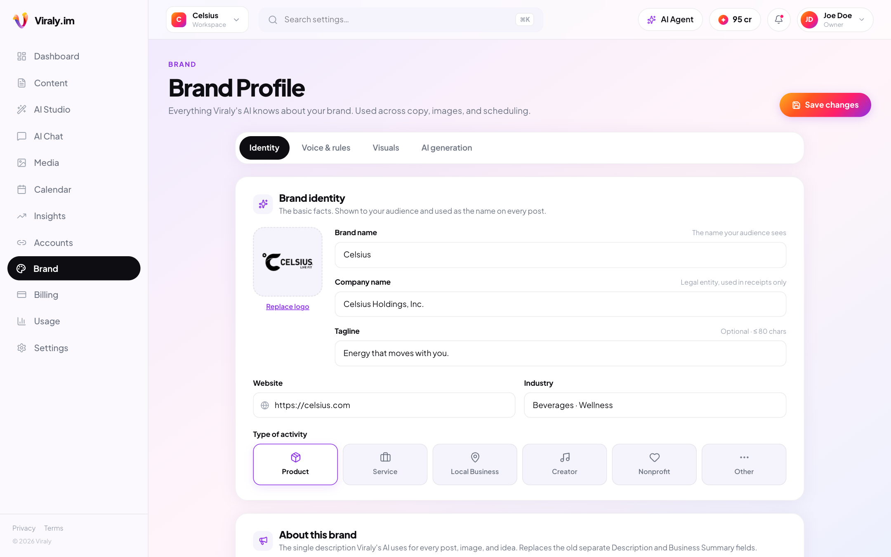Switch to the AI generation tab

pyautogui.click(x=447, y=148)
